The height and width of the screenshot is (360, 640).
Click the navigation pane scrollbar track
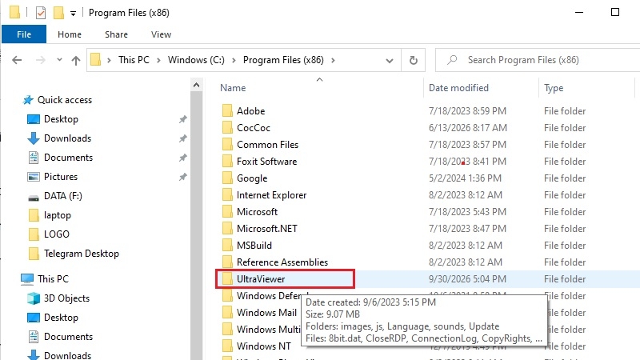(x=196, y=225)
